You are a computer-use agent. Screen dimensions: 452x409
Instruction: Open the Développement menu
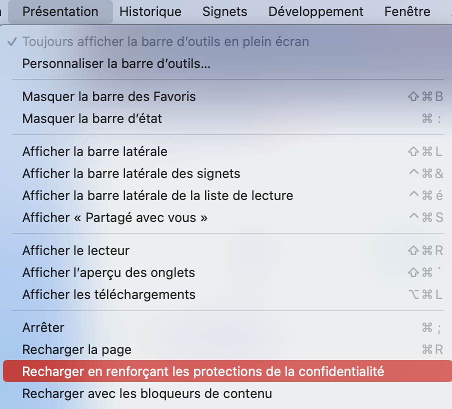316,11
